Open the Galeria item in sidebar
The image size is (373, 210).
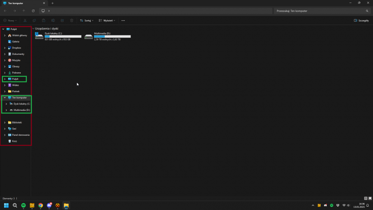tap(15, 41)
